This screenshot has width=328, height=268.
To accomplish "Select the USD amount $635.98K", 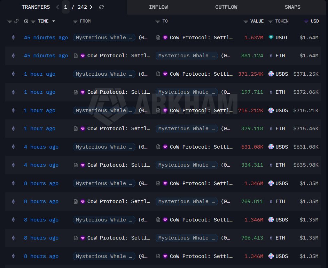I will coord(306,165).
